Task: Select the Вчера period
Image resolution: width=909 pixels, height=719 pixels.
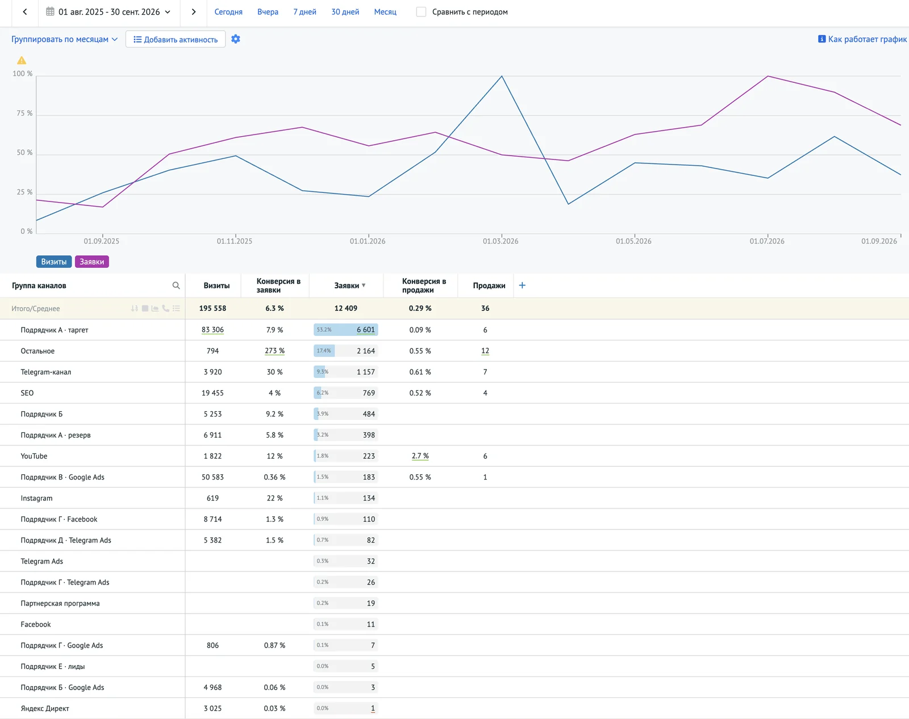Action: coord(268,12)
